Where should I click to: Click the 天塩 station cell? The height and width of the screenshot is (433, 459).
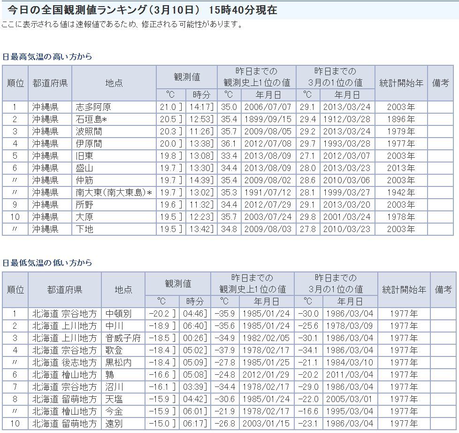tap(114, 399)
